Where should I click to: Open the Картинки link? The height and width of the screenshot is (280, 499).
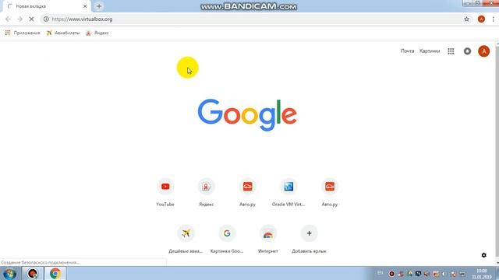pyautogui.click(x=430, y=51)
